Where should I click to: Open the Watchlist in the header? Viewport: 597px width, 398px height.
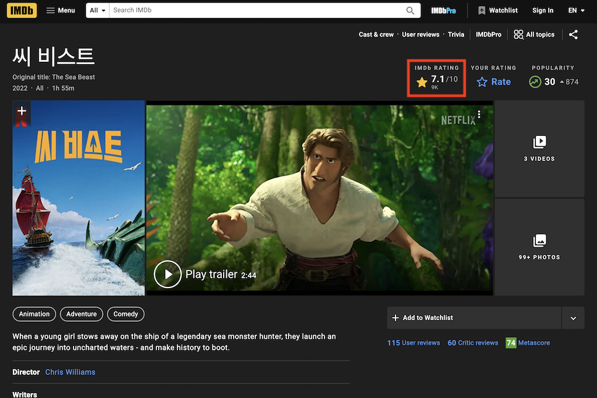(497, 10)
